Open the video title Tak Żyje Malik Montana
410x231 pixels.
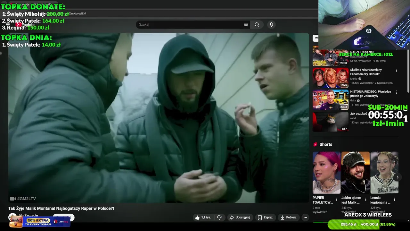(x=61, y=209)
